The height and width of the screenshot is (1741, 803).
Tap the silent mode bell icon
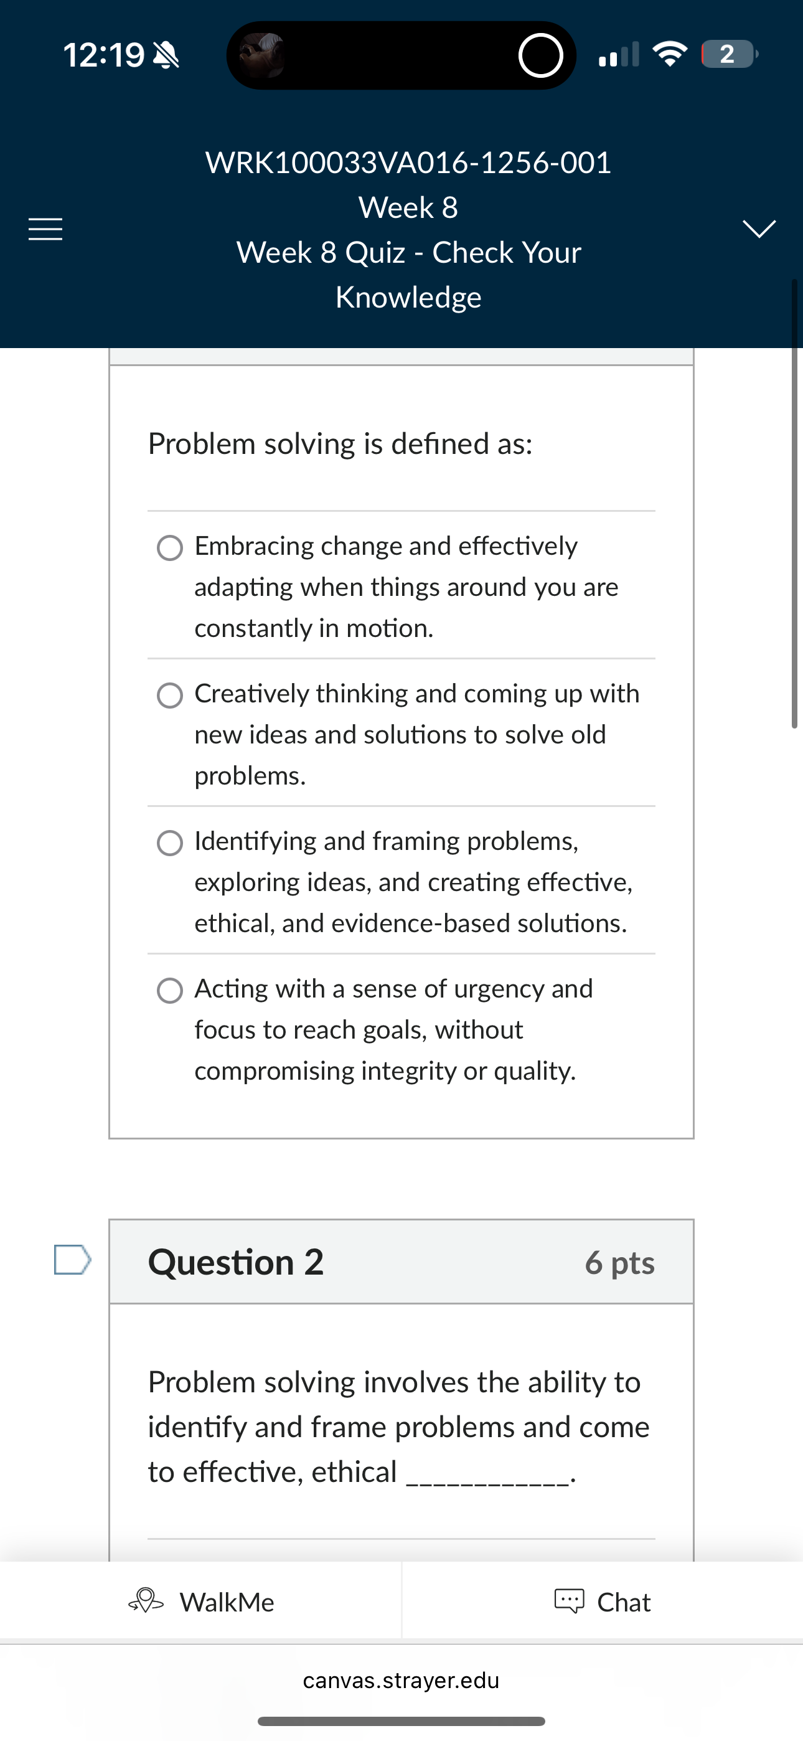tap(167, 55)
